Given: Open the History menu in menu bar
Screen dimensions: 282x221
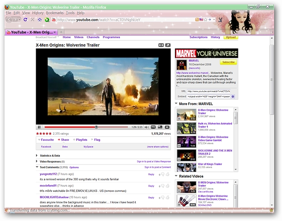Looking at the screenshot, I should coord(37,13).
